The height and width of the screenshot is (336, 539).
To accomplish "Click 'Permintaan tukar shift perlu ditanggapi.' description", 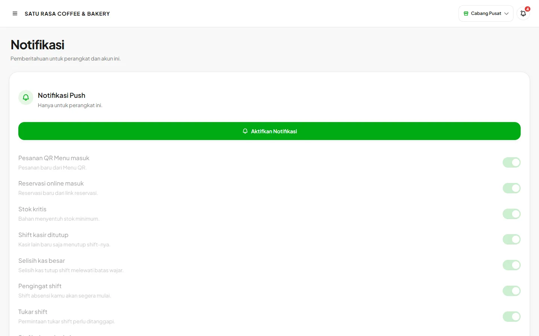I will point(67,321).
